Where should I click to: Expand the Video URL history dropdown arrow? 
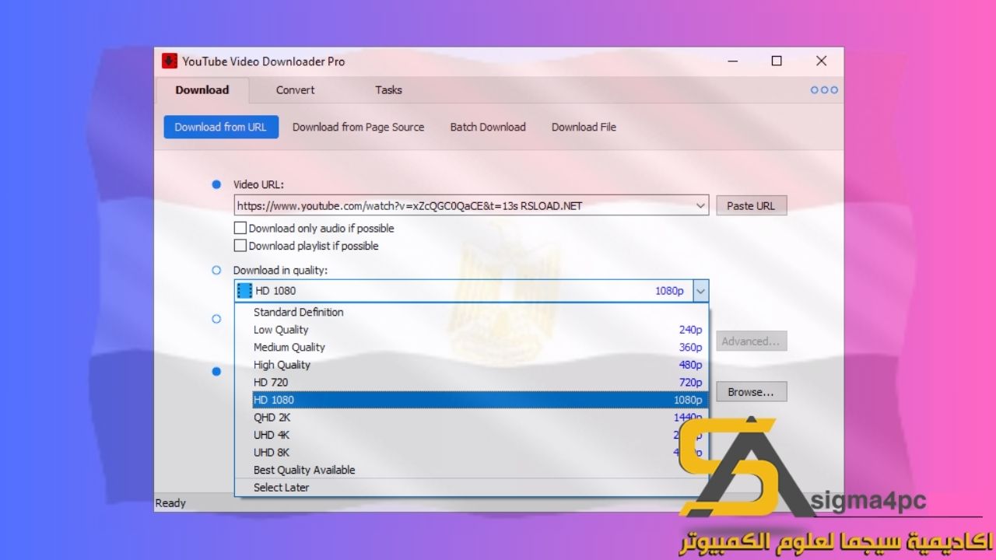pyautogui.click(x=701, y=206)
